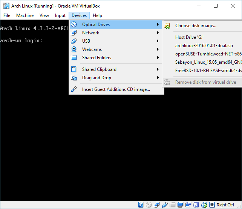Select archlinux-2016.01.01-dual.iso image
242x209 pixels.
pyautogui.click(x=202, y=46)
